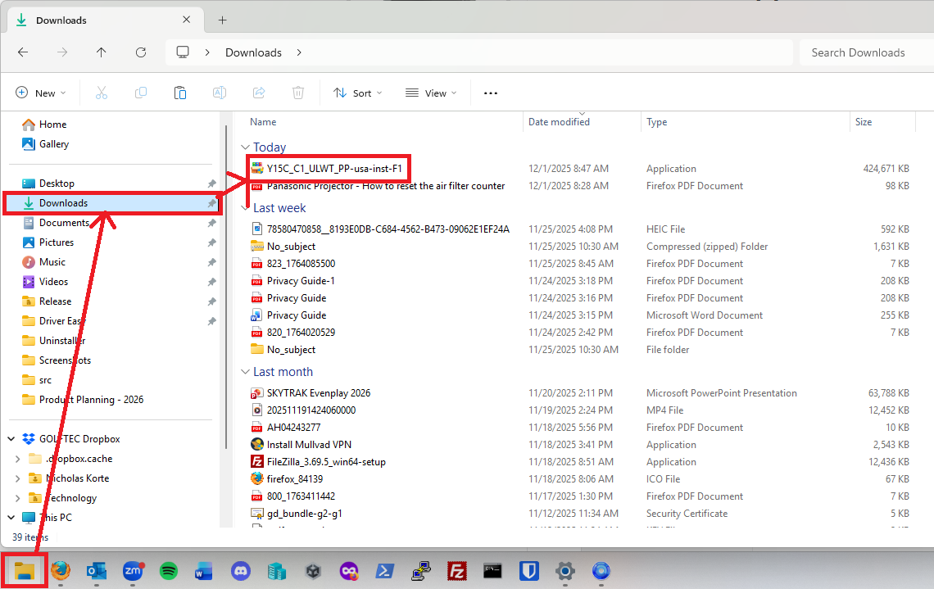This screenshot has height=589, width=934.
Task: Collapse the Today group
Action: click(x=246, y=147)
